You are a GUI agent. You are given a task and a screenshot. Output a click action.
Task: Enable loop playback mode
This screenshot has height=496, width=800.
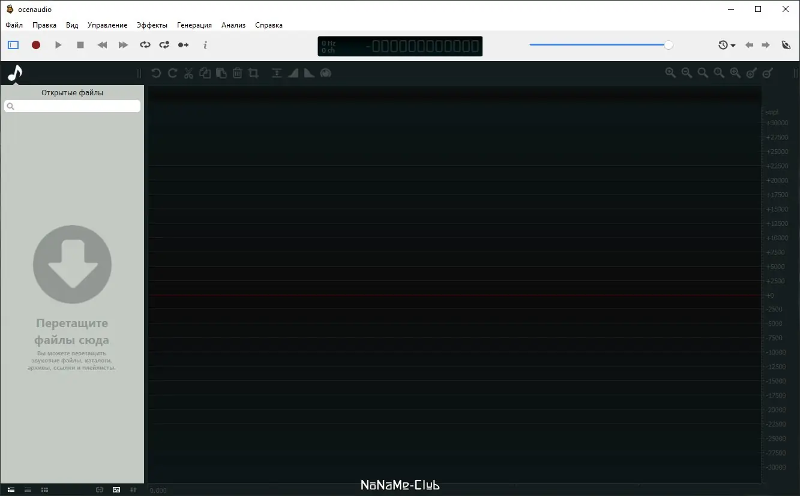coord(145,44)
